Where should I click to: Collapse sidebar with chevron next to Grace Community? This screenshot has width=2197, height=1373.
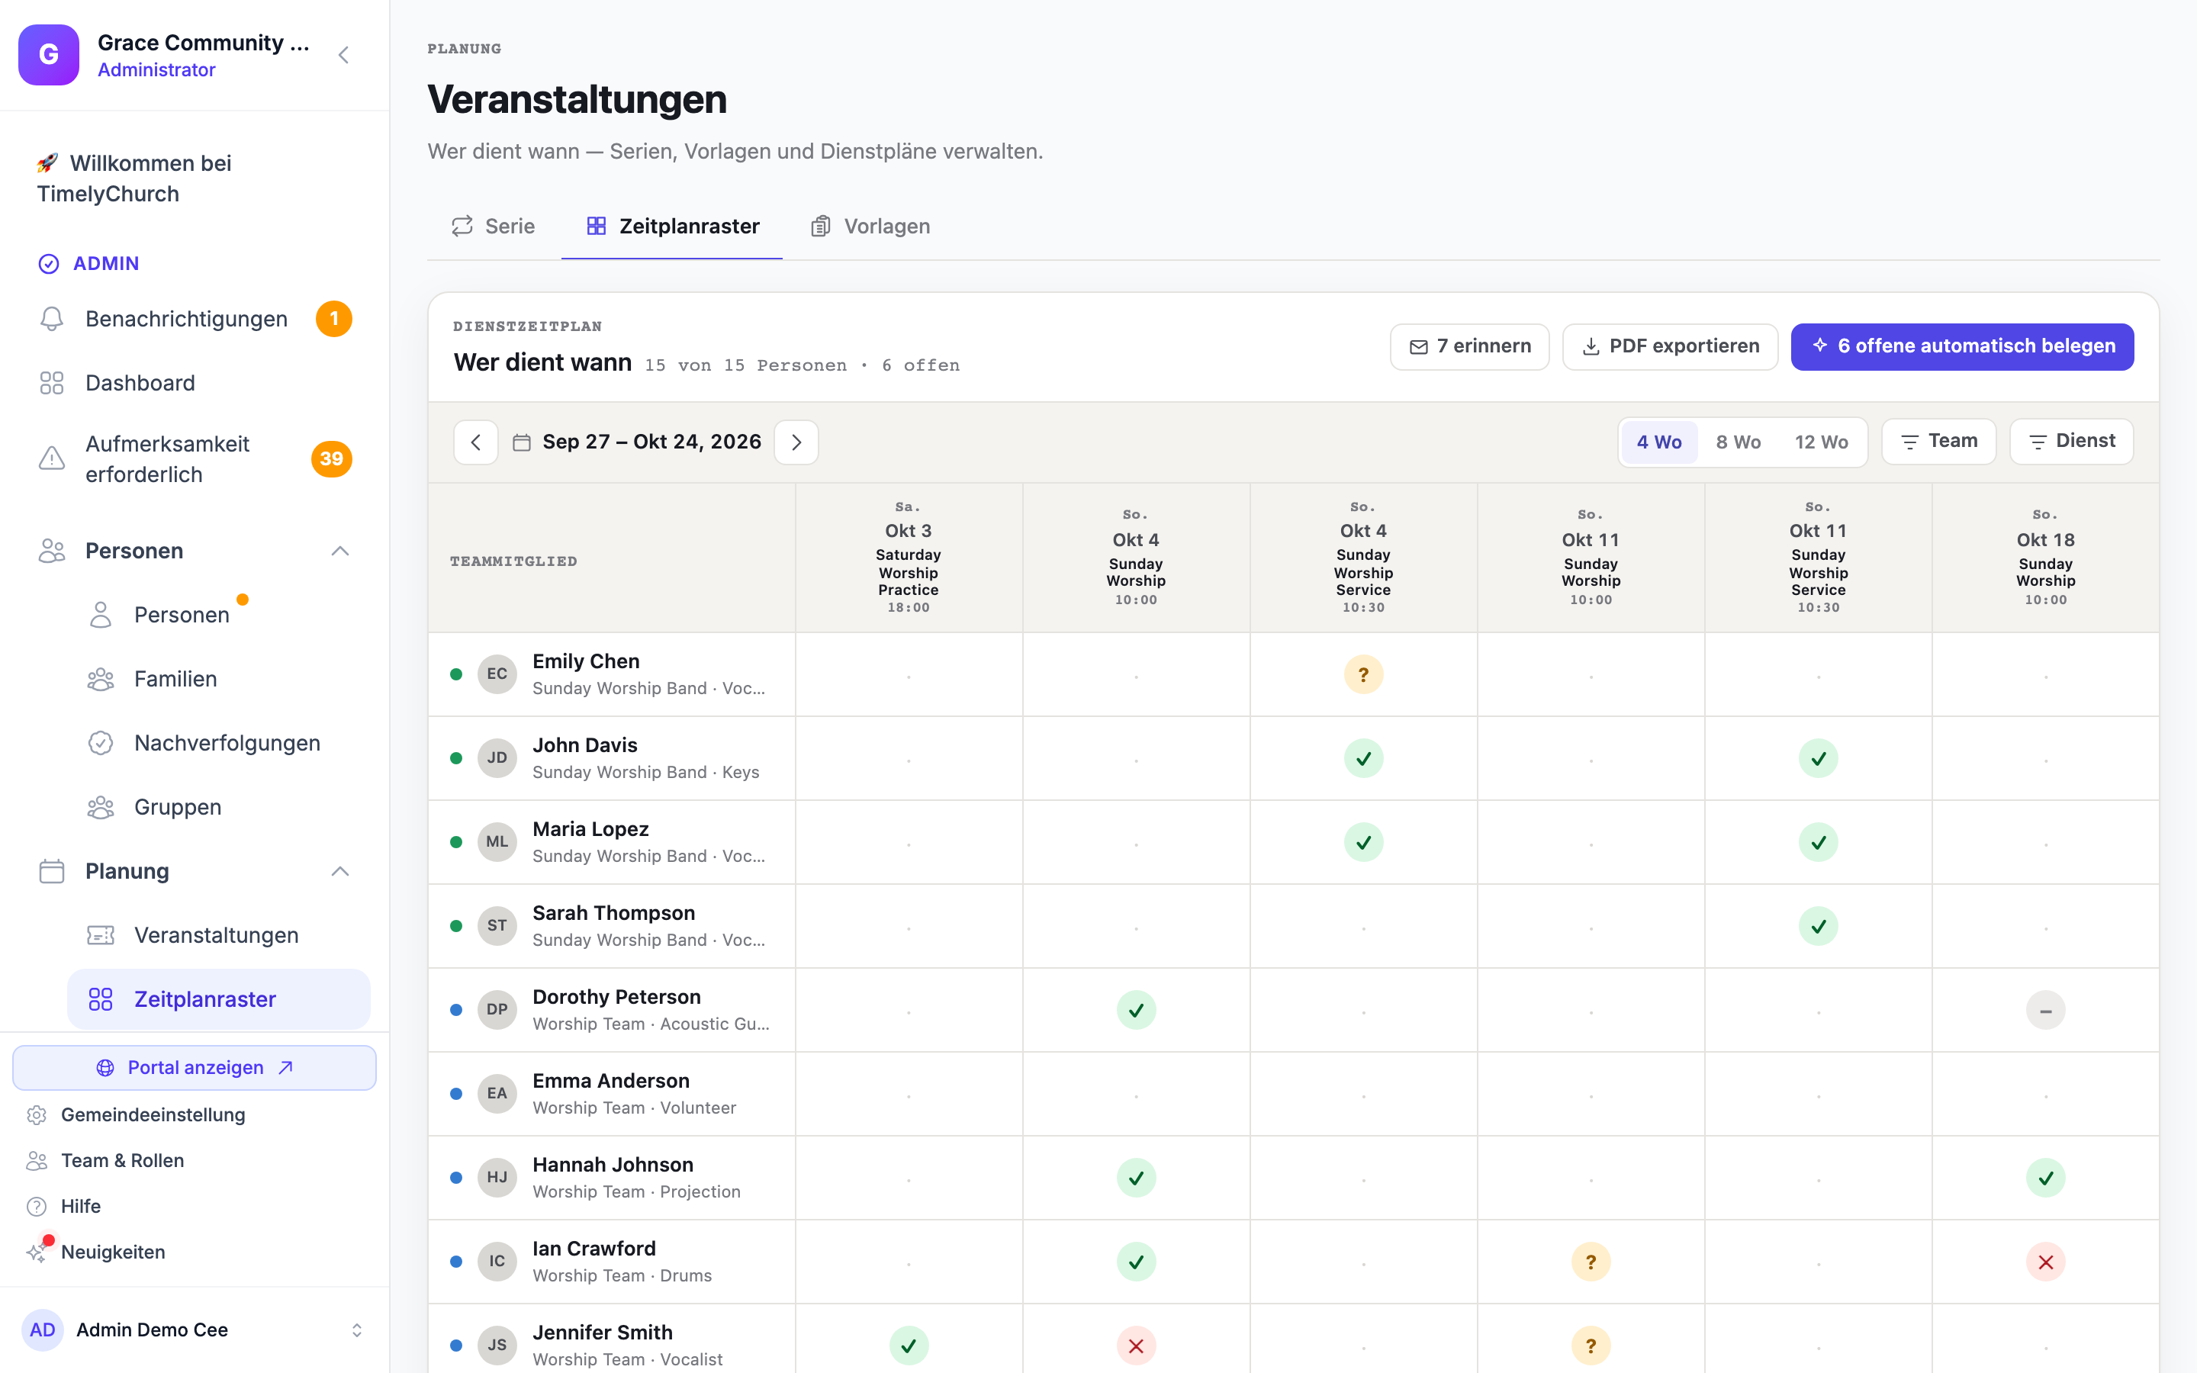click(x=343, y=56)
